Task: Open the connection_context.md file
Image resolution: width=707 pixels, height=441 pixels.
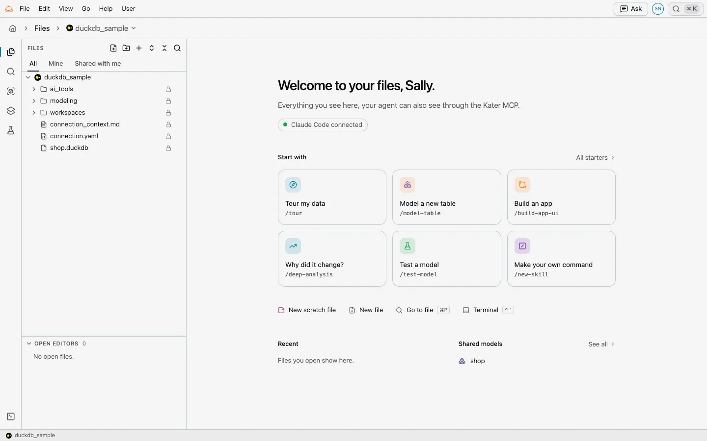Action: (x=85, y=124)
